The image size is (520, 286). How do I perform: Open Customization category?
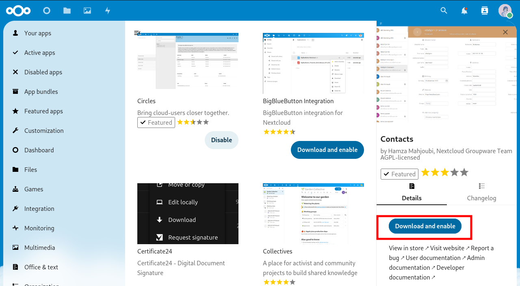(x=64, y=131)
